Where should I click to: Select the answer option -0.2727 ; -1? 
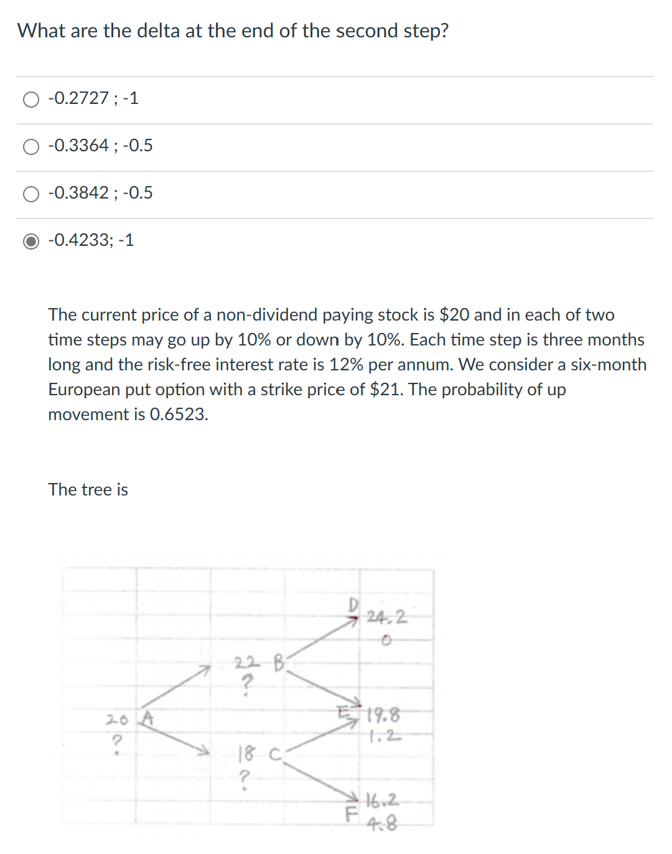pos(31,99)
